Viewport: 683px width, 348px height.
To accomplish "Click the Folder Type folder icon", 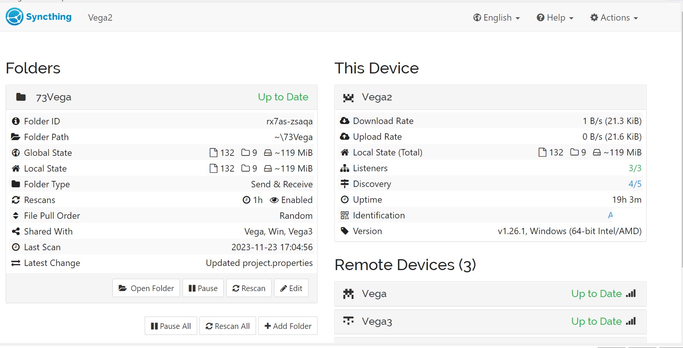I will pyautogui.click(x=16, y=184).
